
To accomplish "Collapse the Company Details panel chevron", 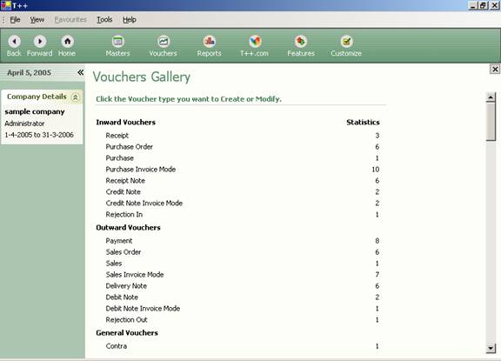I will click(76, 97).
